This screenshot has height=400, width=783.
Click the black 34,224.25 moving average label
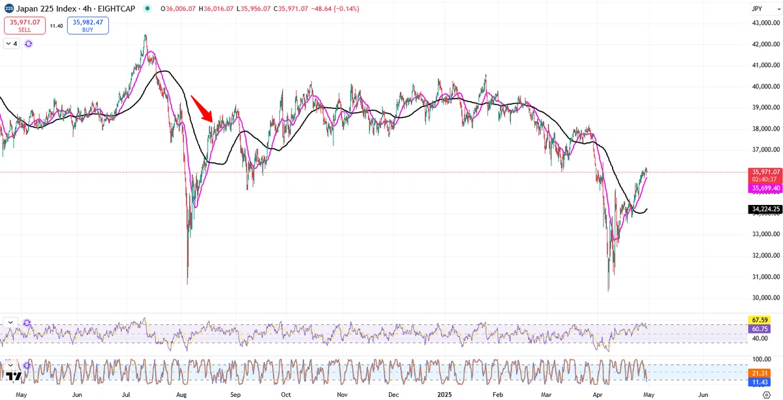765,209
